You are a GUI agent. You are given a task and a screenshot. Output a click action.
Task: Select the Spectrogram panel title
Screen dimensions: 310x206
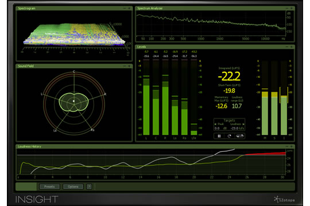[26, 8]
